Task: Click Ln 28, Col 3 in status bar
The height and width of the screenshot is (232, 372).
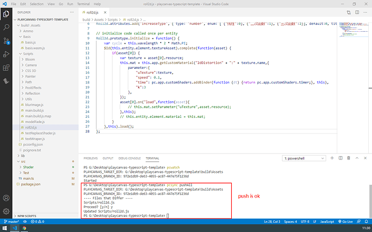Action: [272, 222]
